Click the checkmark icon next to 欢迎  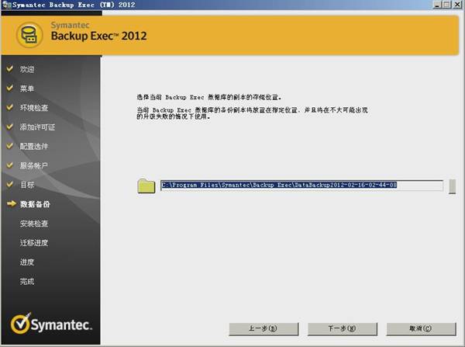click(x=9, y=69)
